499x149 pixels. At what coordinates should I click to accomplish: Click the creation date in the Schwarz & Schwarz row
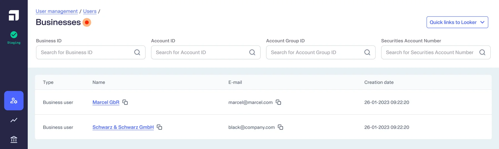387,127
